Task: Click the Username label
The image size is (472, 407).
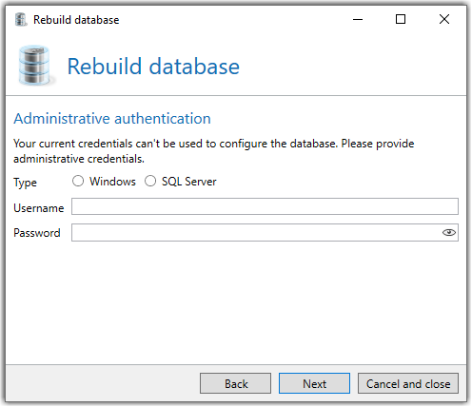Action: [39, 208]
